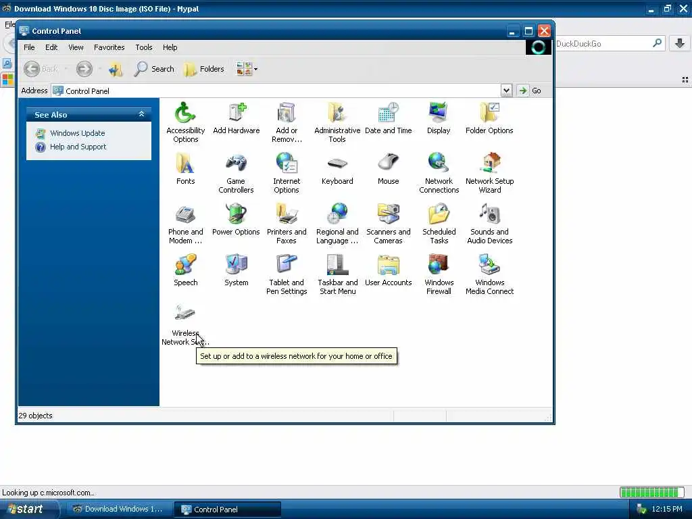This screenshot has width=692, height=519.
Task: Open User Accounts icon
Action: pos(389,270)
